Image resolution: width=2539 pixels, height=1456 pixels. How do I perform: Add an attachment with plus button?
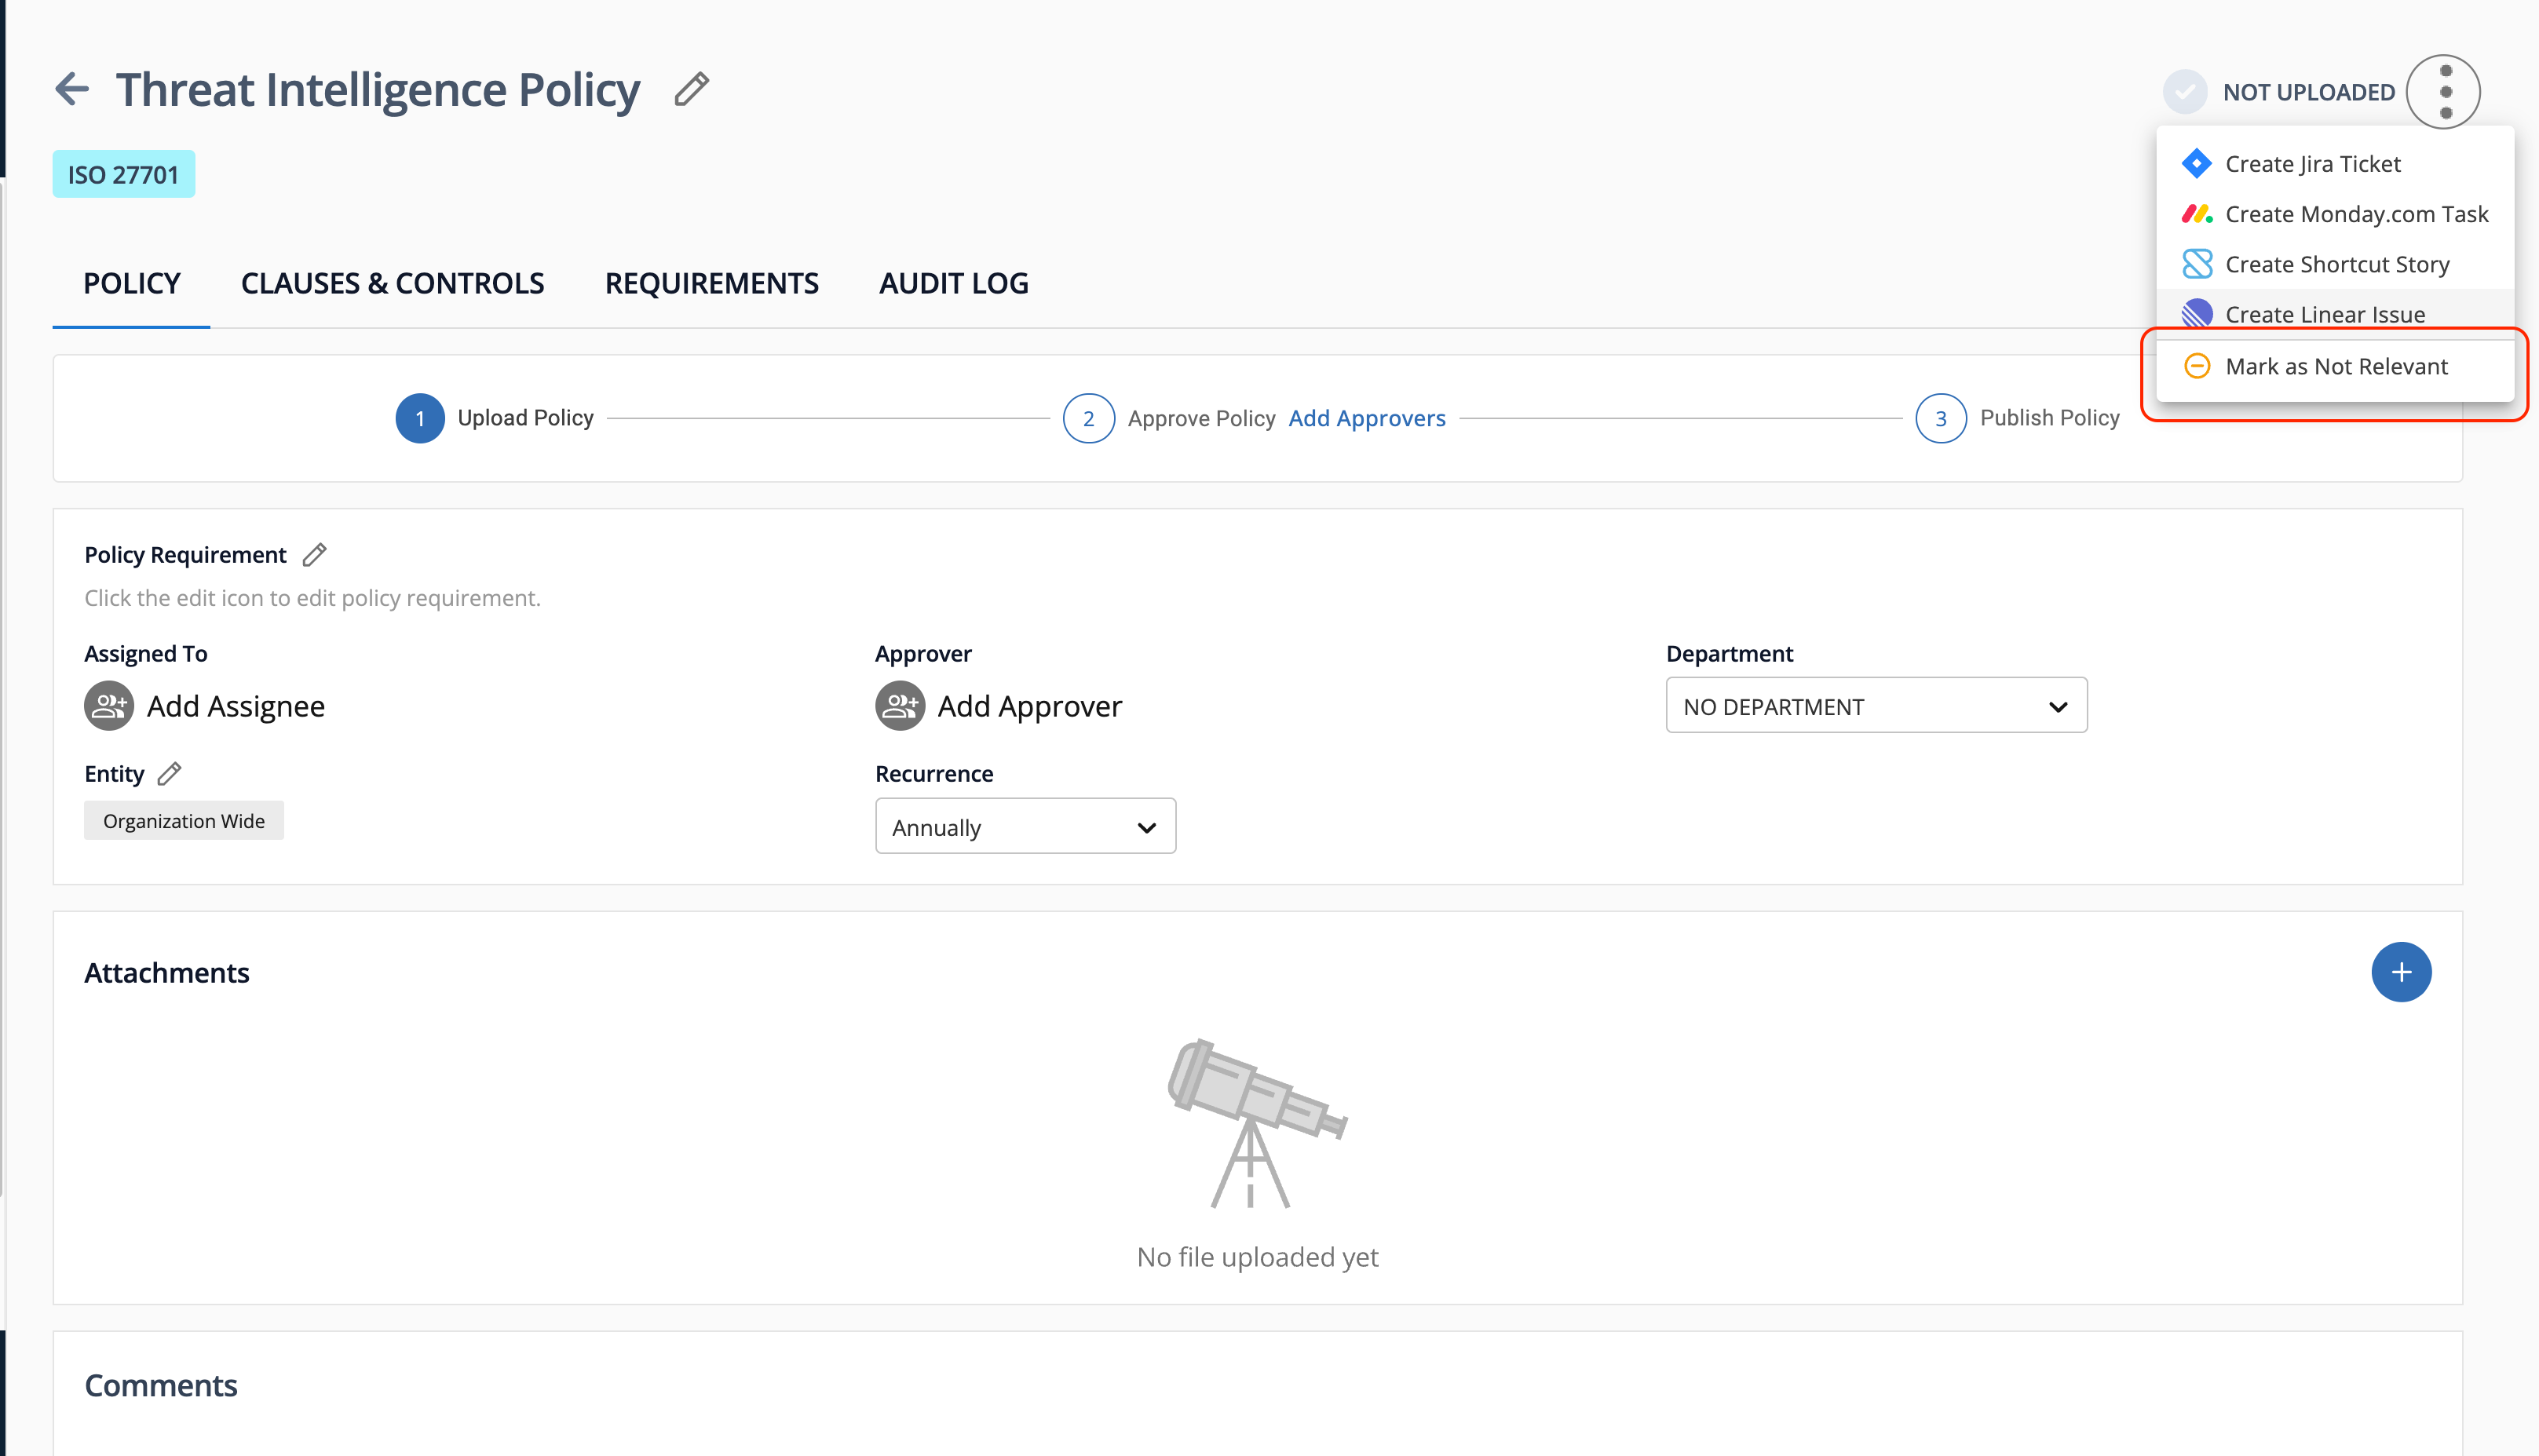pyautogui.click(x=2401, y=972)
